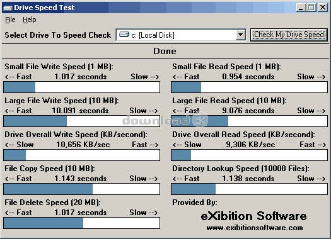Click the Local Disk drive icon in combo box
The image size is (331, 239).
[x=124, y=35]
